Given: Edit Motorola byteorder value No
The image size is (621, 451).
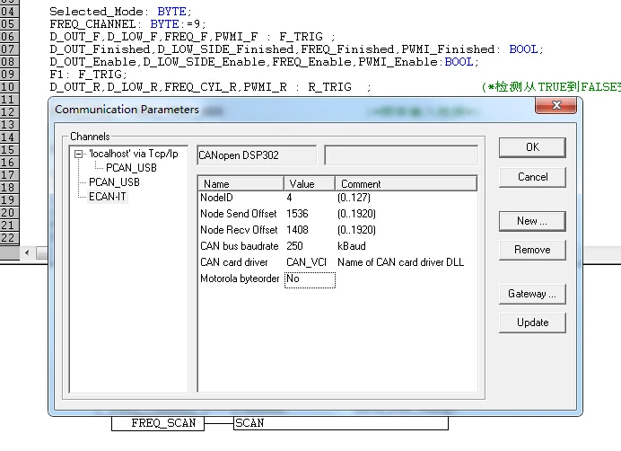Looking at the screenshot, I should pos(310,279).
